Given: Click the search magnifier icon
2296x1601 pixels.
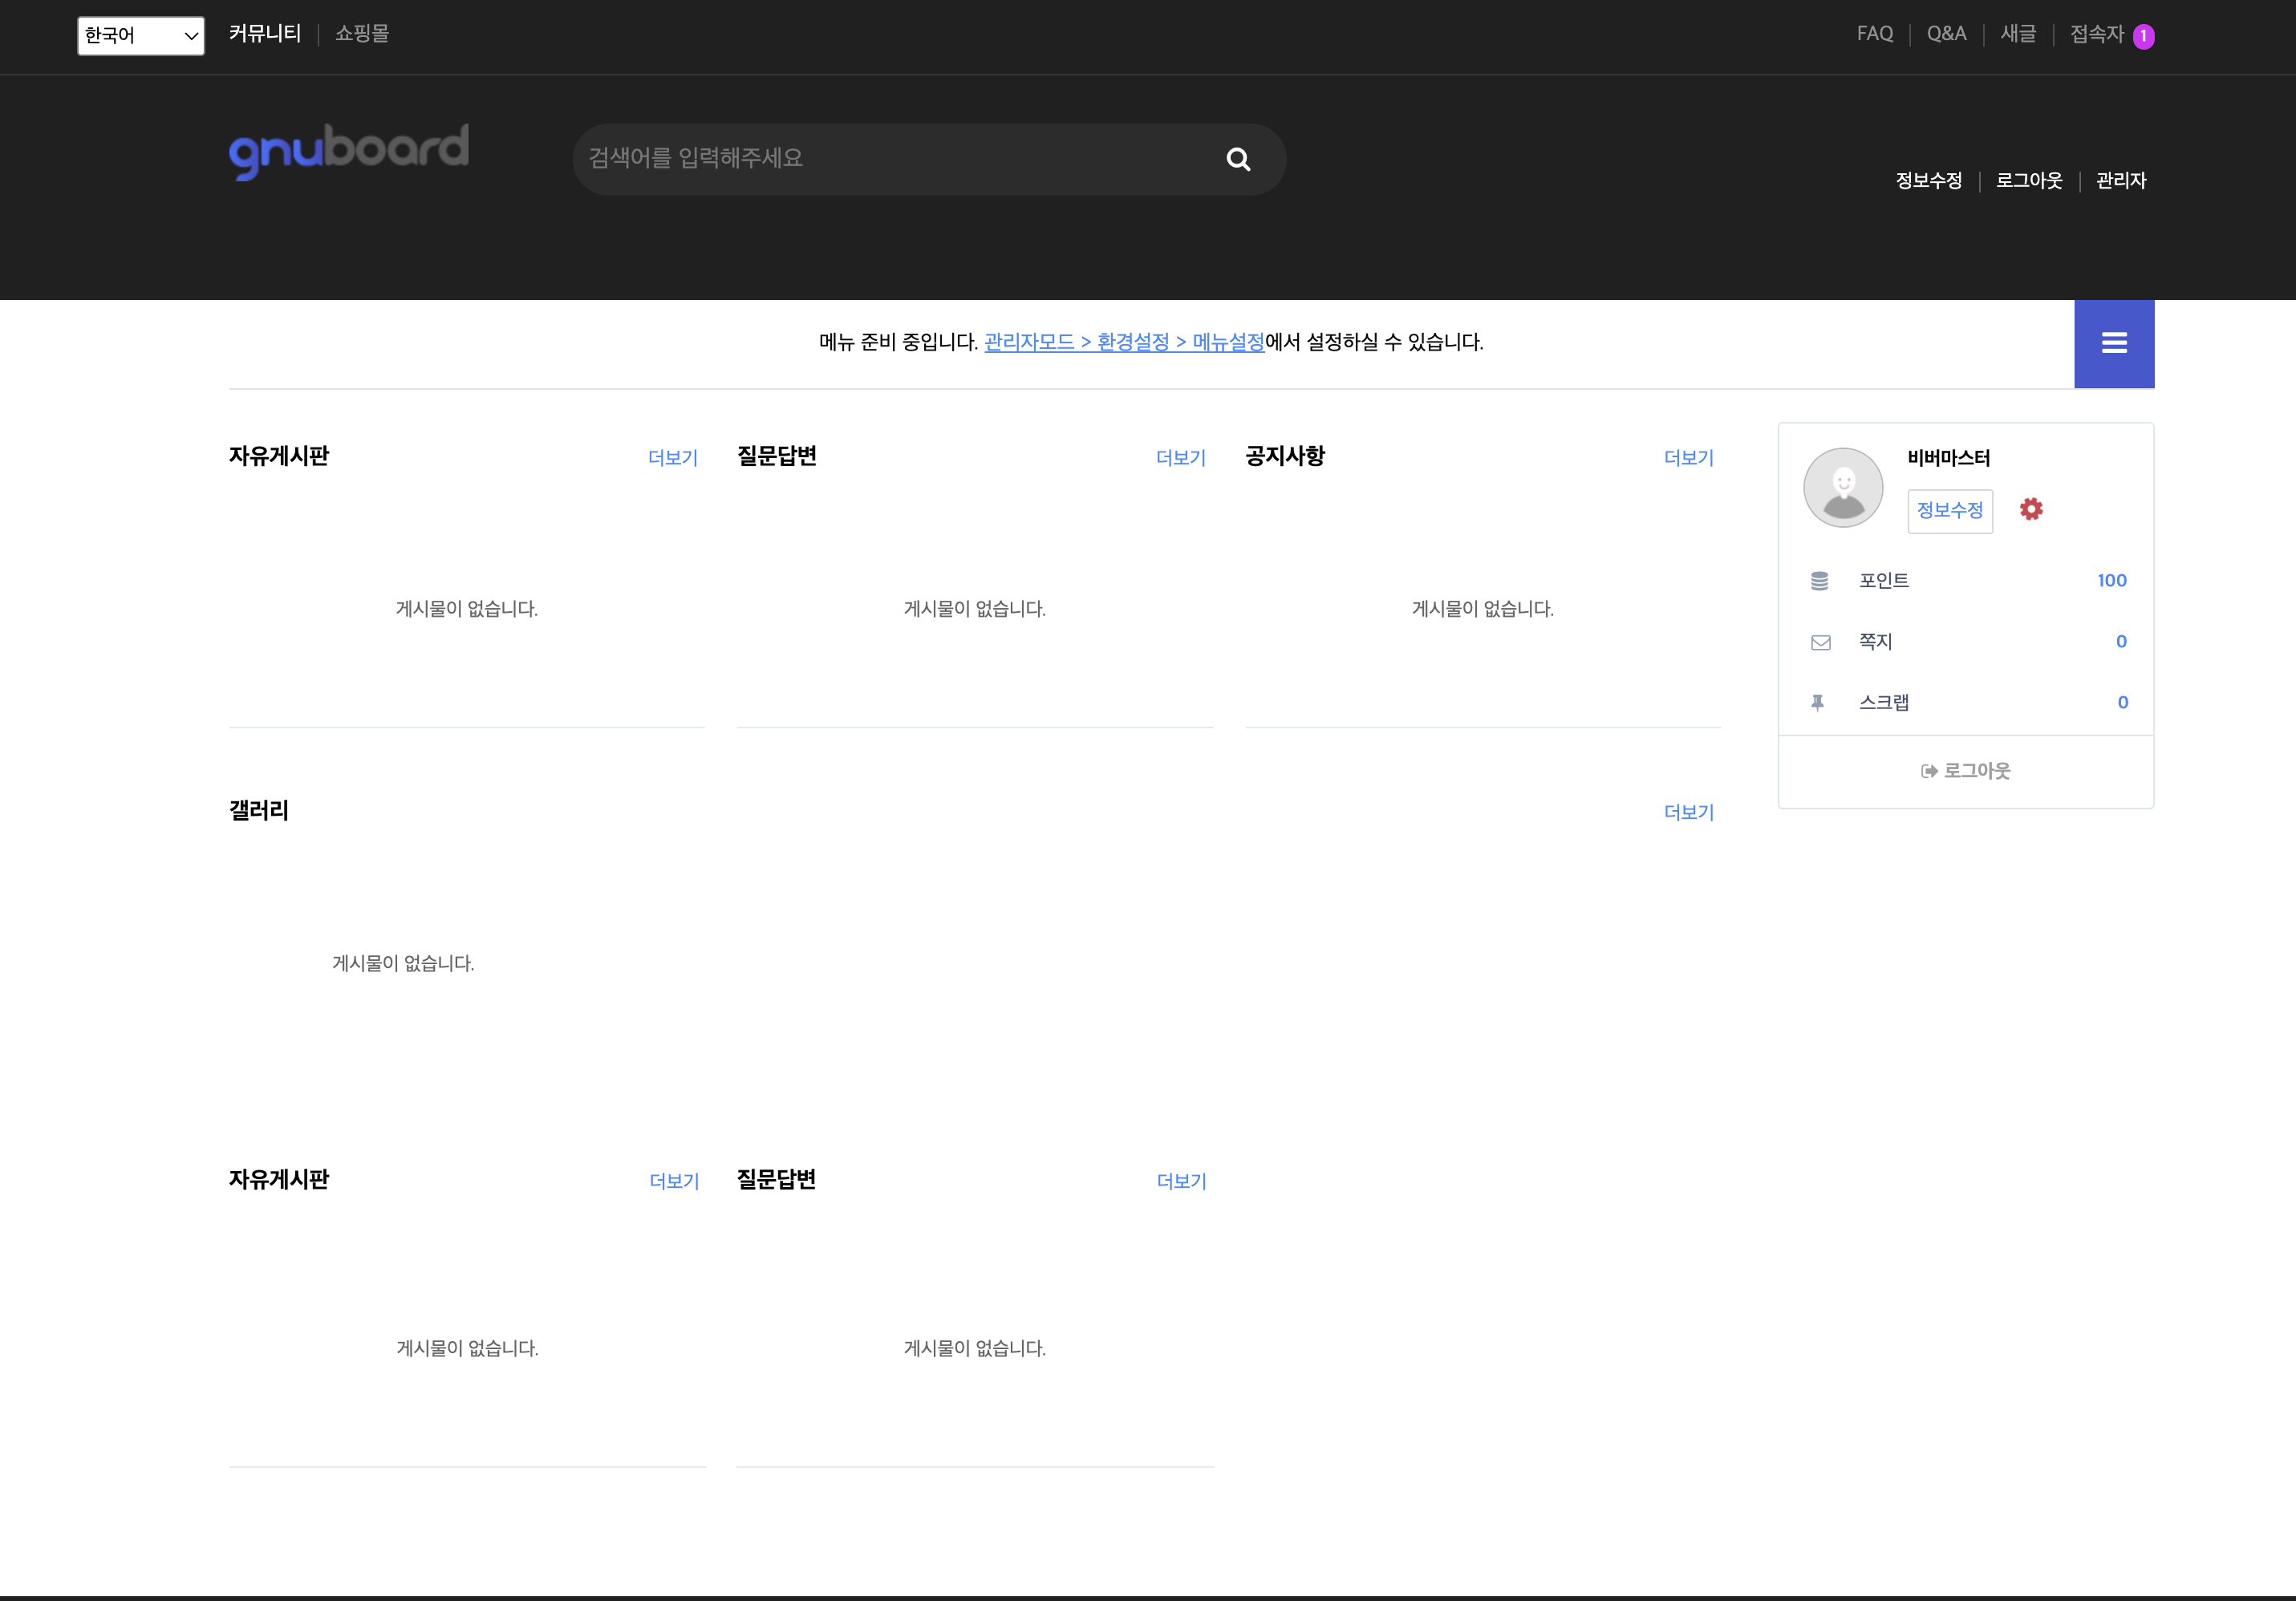Looking at the screenshot, I should tap(1237, 159).
